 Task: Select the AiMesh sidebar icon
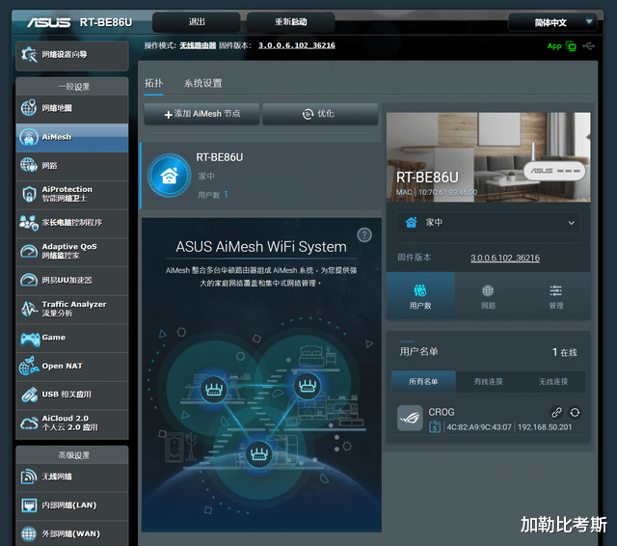(29, 137)
